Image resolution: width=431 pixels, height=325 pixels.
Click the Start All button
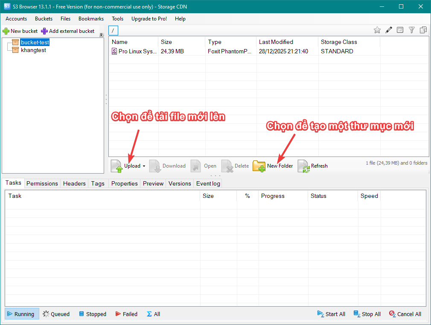pos(331,314)
